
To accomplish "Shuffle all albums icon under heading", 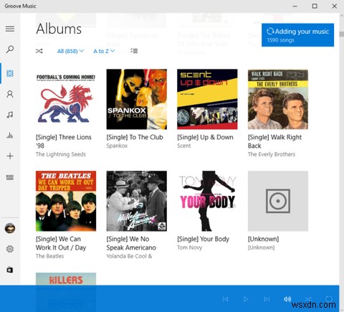I will tap(39, 51).
